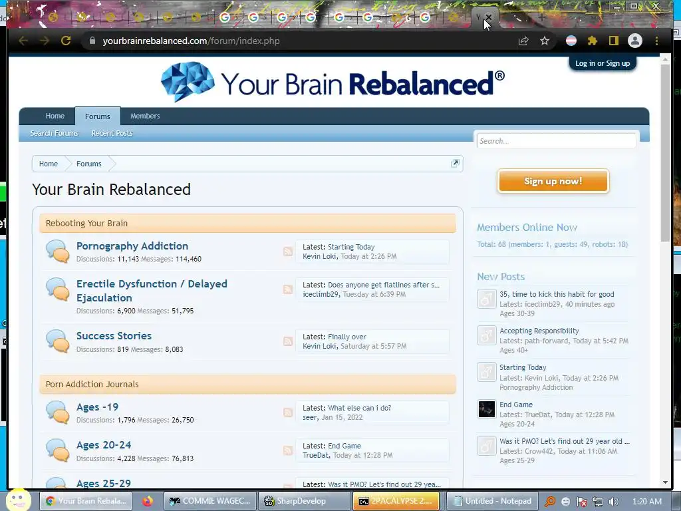Open Ages -19 journals forum
Image resolution: width=681 pixels, height=511 pixels.
97,407
